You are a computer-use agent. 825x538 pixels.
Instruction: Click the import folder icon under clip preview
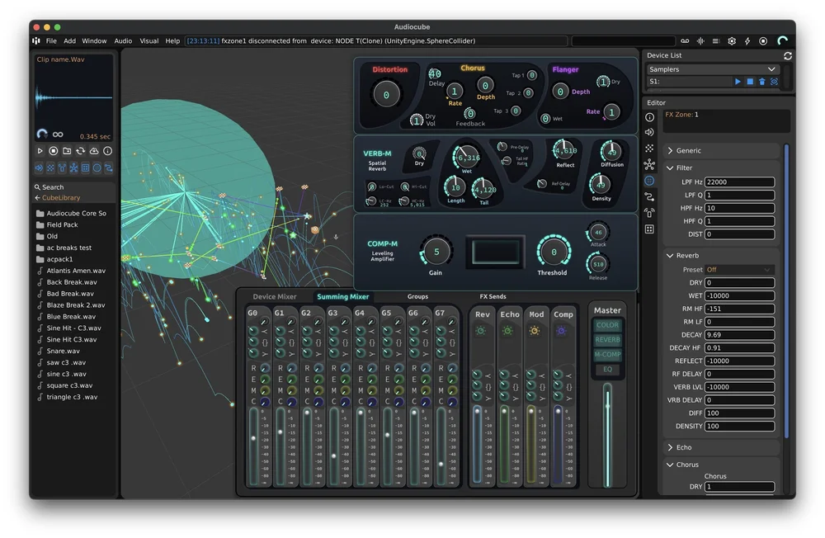point(67,151)
